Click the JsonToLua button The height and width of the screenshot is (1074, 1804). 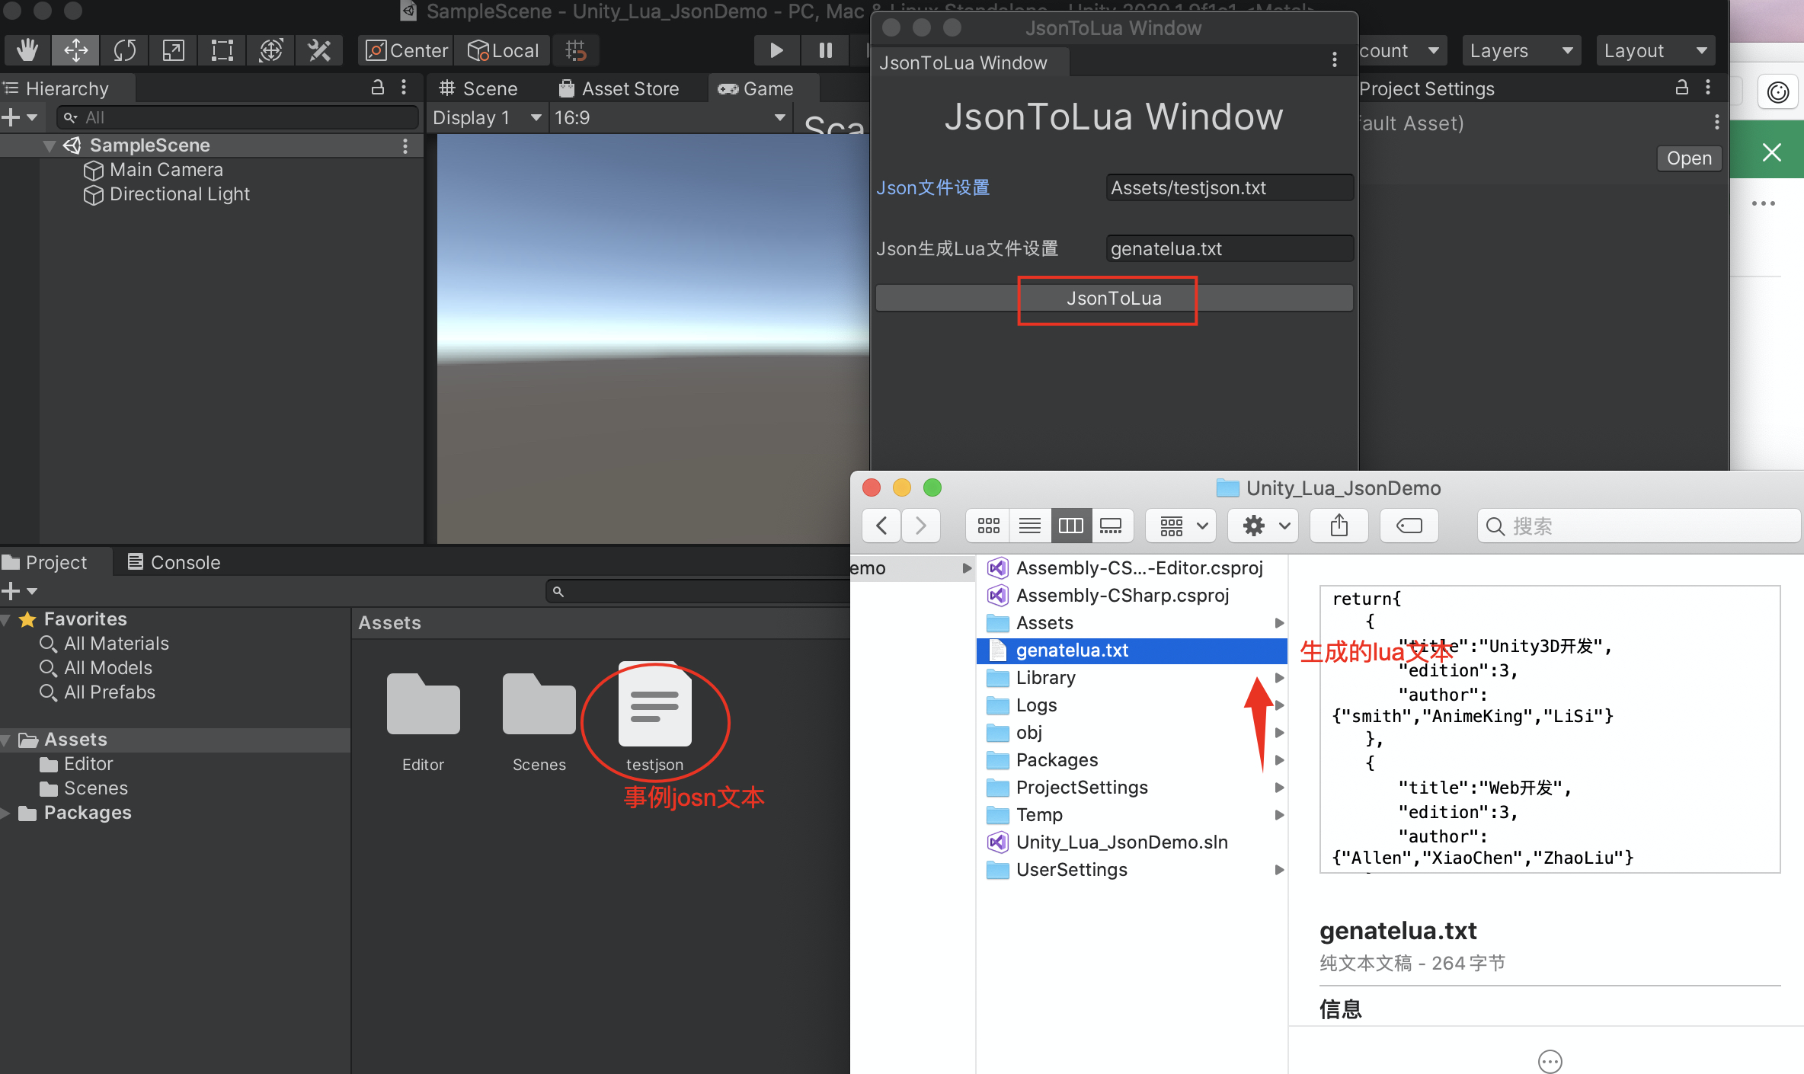[1113, 299]
